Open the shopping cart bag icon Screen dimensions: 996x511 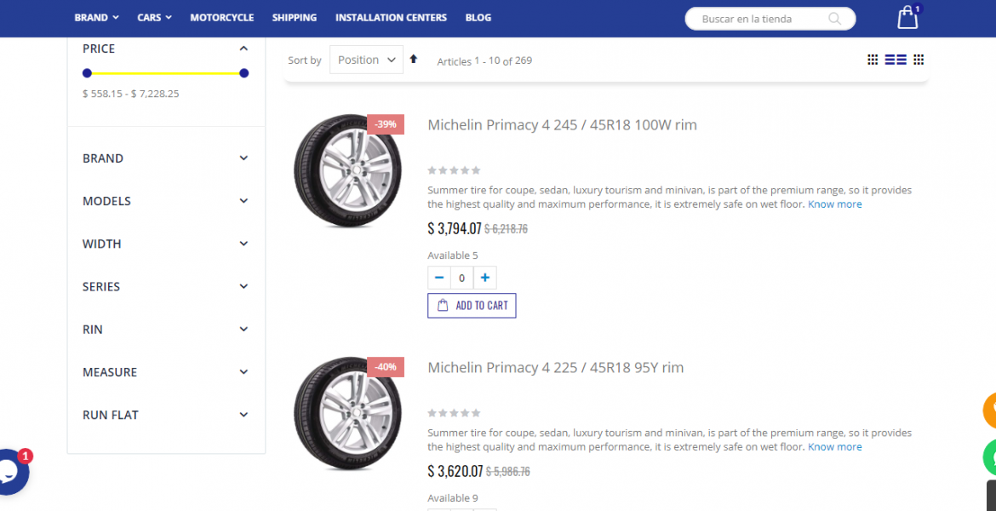click(907, 18)
